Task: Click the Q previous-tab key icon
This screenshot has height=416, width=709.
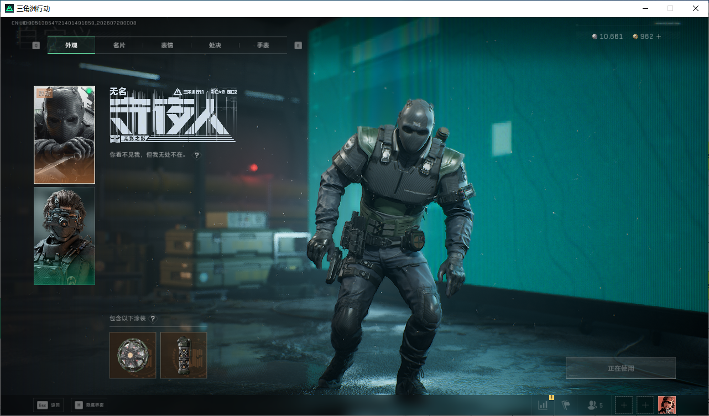Action: tap(36, 45)
